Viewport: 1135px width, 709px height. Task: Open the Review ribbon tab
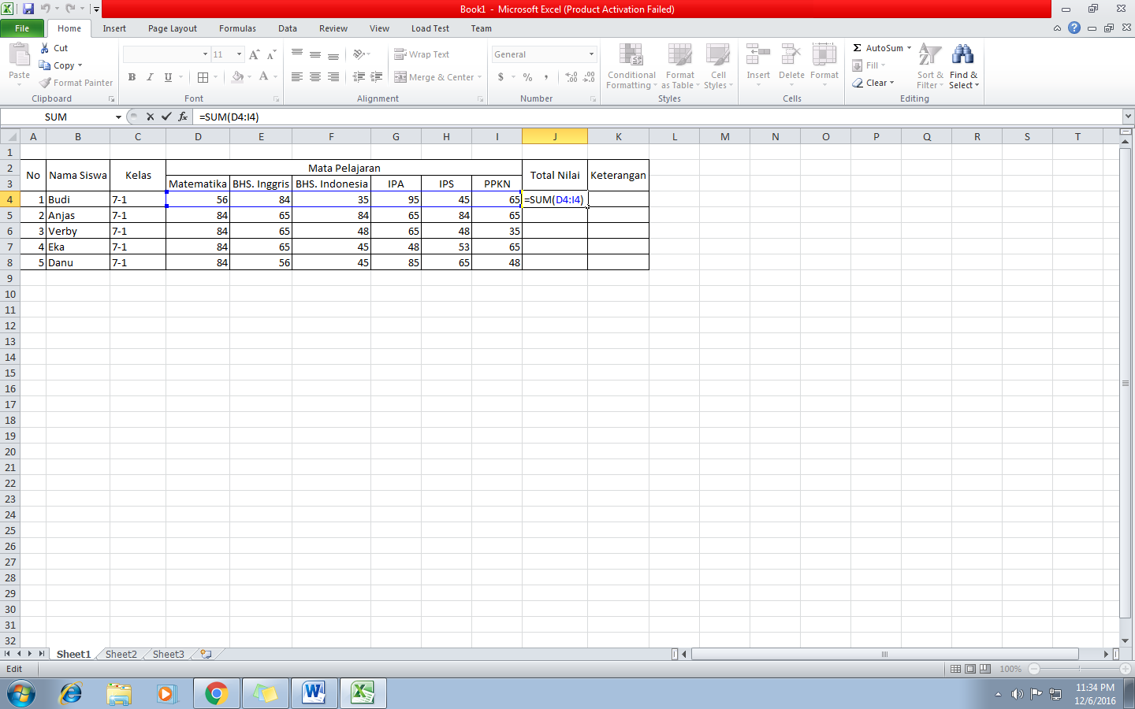[333, 28]
